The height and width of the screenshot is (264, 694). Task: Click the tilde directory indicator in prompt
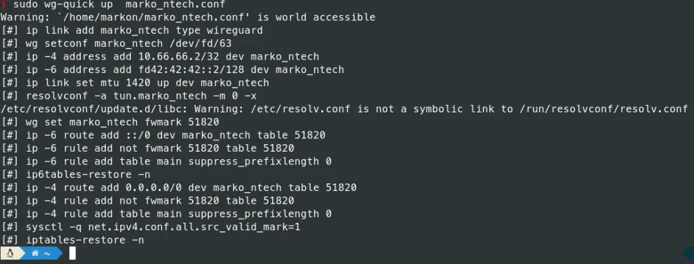pyautogui.click(x=47, y=253)
